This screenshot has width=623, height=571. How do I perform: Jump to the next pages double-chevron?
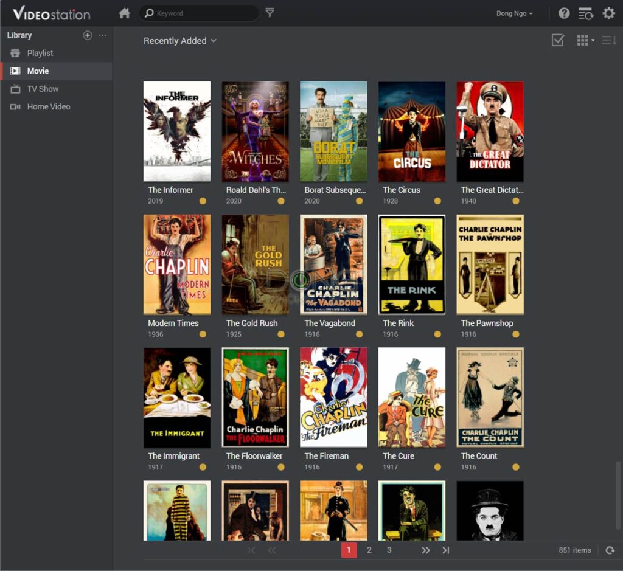coord(425,550)
